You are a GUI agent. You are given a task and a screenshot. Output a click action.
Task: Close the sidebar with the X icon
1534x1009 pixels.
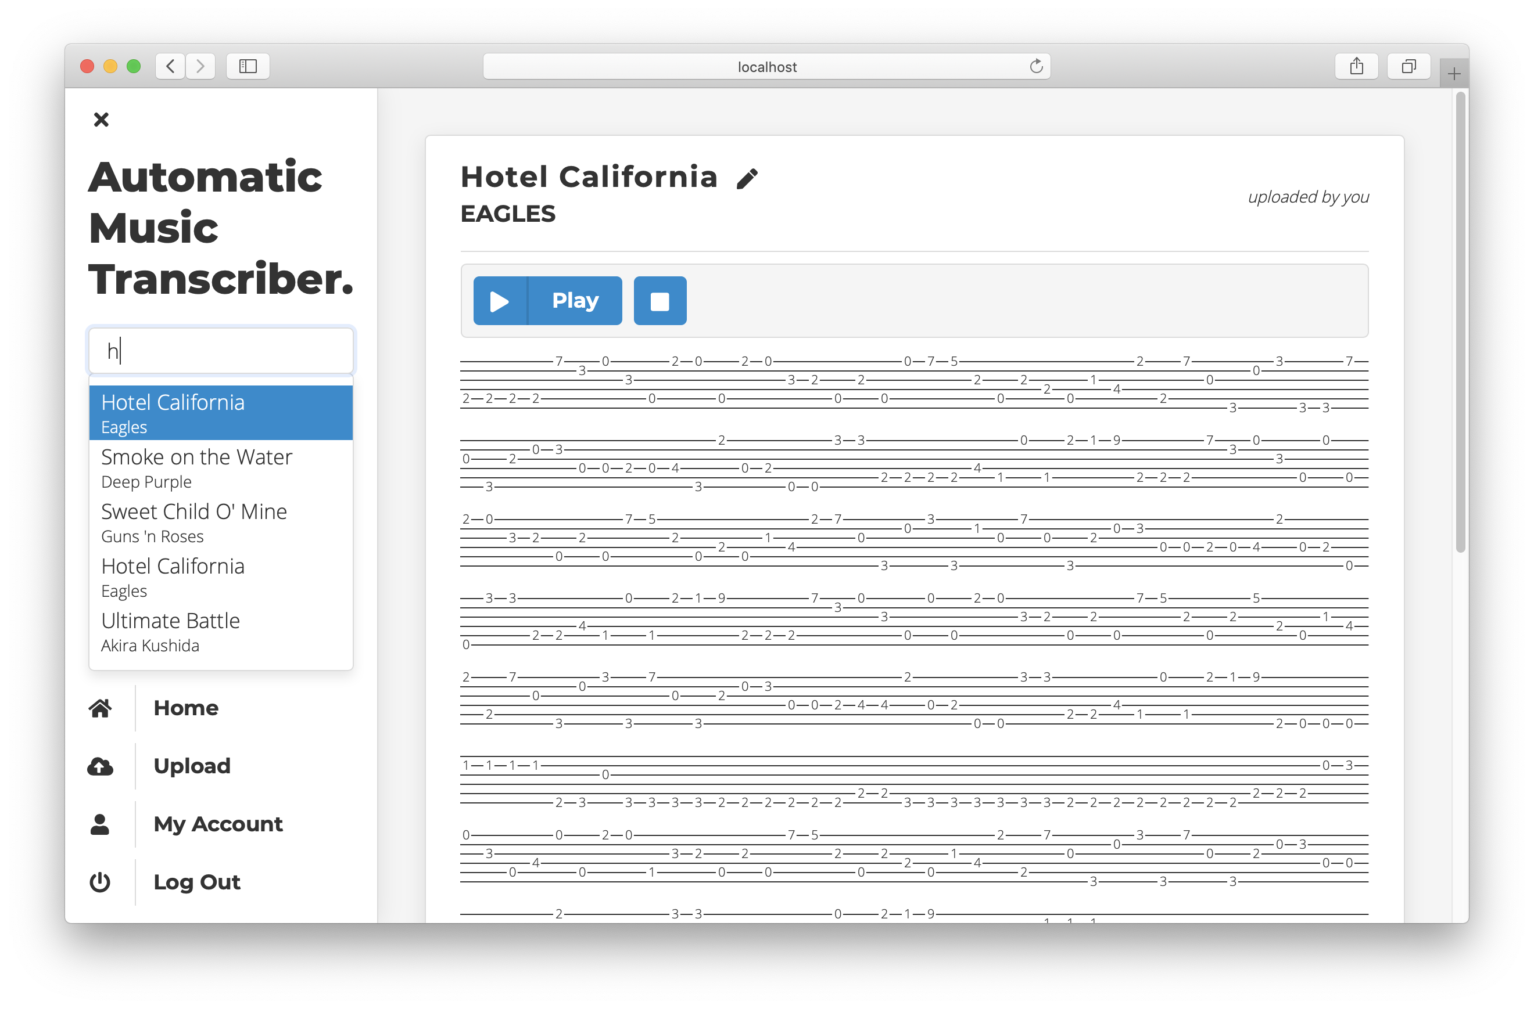click(x=101, y=120)
